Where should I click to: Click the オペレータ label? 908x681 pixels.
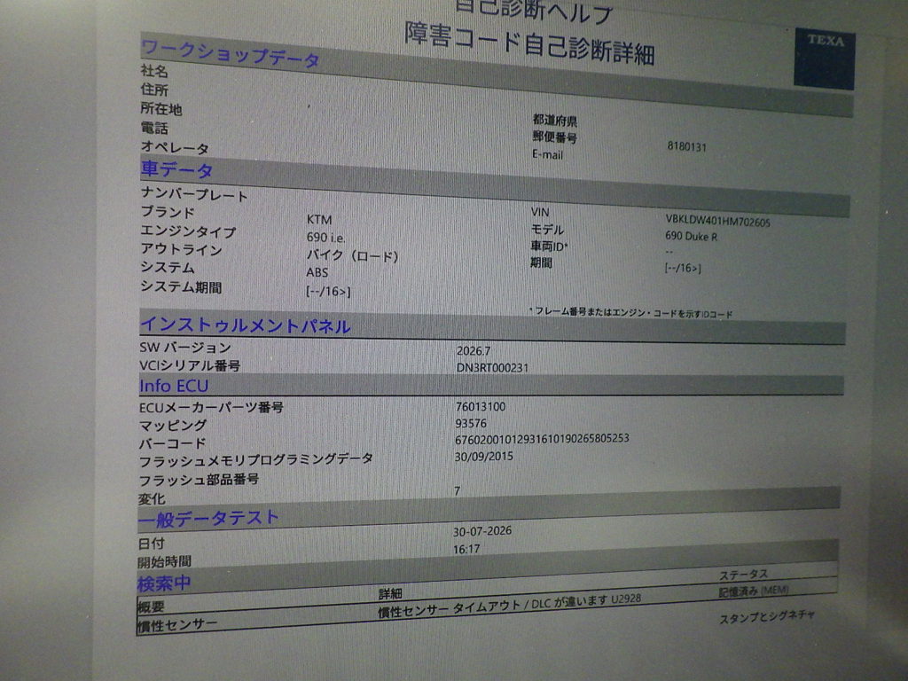coord(175,148)
